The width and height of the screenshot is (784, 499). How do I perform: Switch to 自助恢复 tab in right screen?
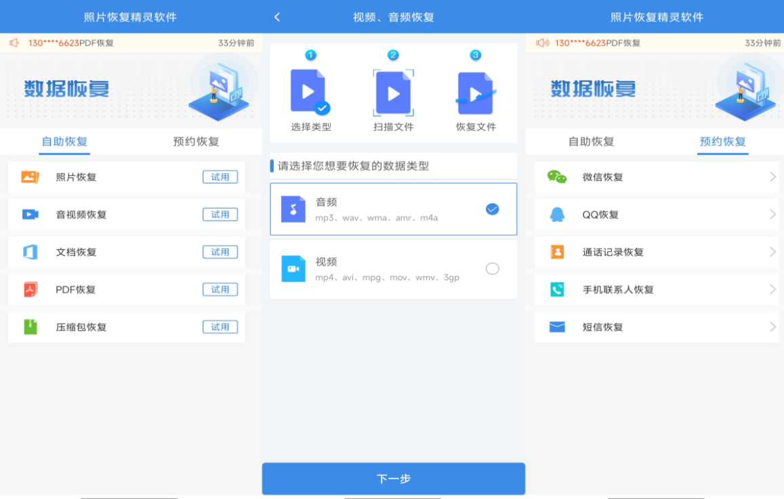pyautogui.click(x=591, y=142)
